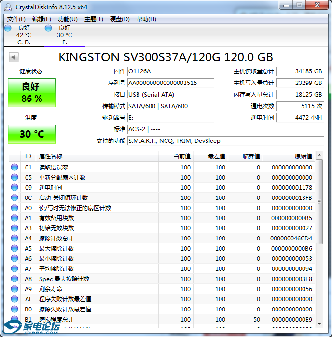332x337 pixels.
Task: Select the C: D: disk tab at 42 °C
Action: (x=24, y=35)
